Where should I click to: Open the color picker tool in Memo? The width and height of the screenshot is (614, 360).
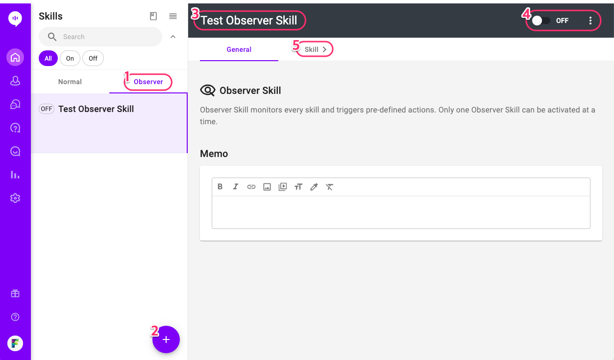tap(314, 187)
